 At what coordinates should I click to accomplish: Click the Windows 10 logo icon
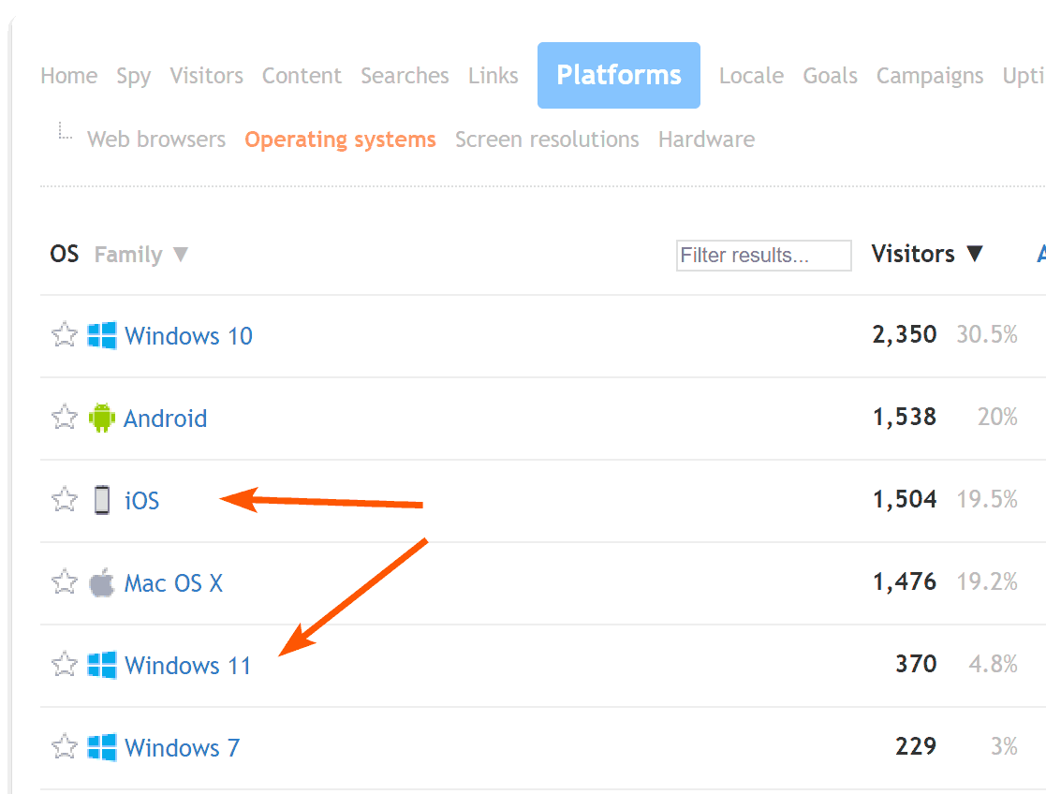(x=101, y=335)
